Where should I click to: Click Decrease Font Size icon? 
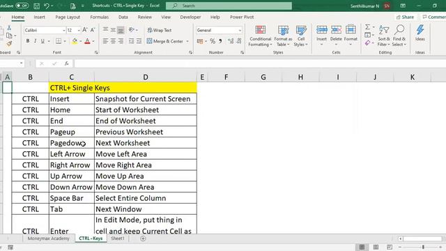(93, 30)
